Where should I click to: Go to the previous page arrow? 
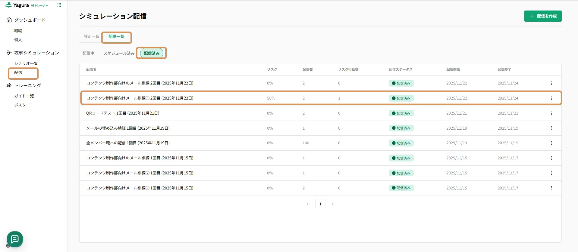tap(308, 204)
